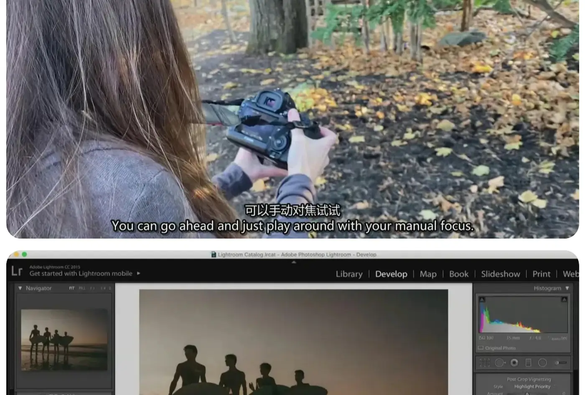Screen dimensions: 585x395
Task: Open the Highlight Priority style dropdown
Action: [532, 387]
